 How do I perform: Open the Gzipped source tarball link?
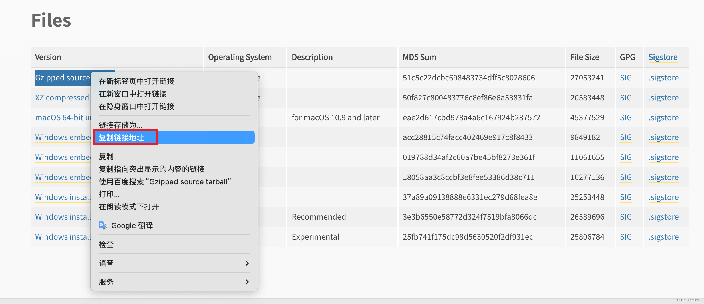[63, 78]
